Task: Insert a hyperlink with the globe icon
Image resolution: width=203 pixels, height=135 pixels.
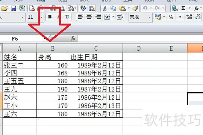Action: tap(175, 8)
